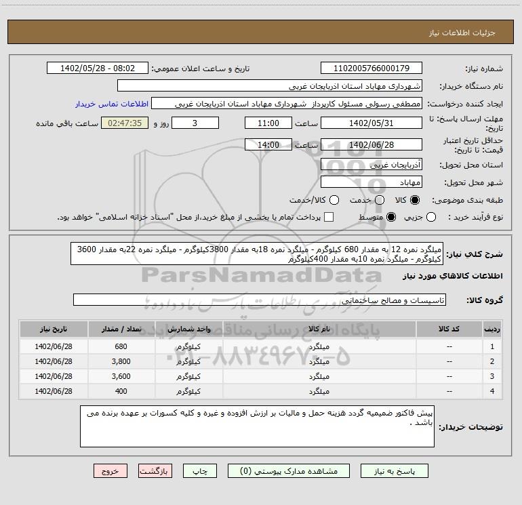
Task: Click the واحد شمارش column header
Action: coord(188,329)
